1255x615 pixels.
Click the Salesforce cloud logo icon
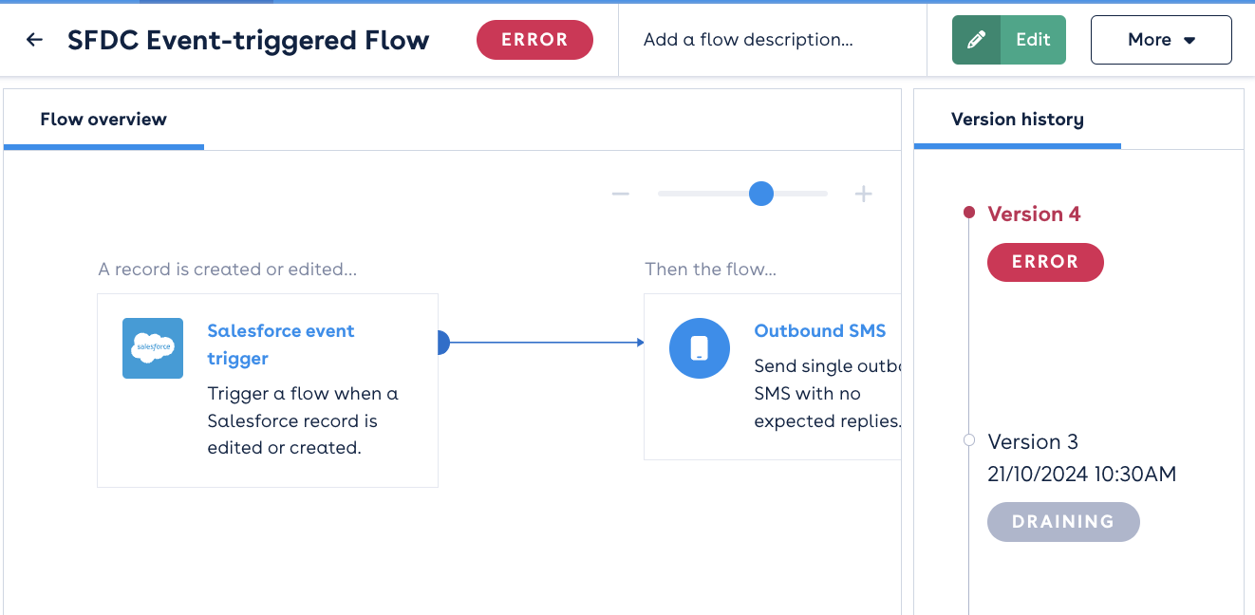[153, 348]
